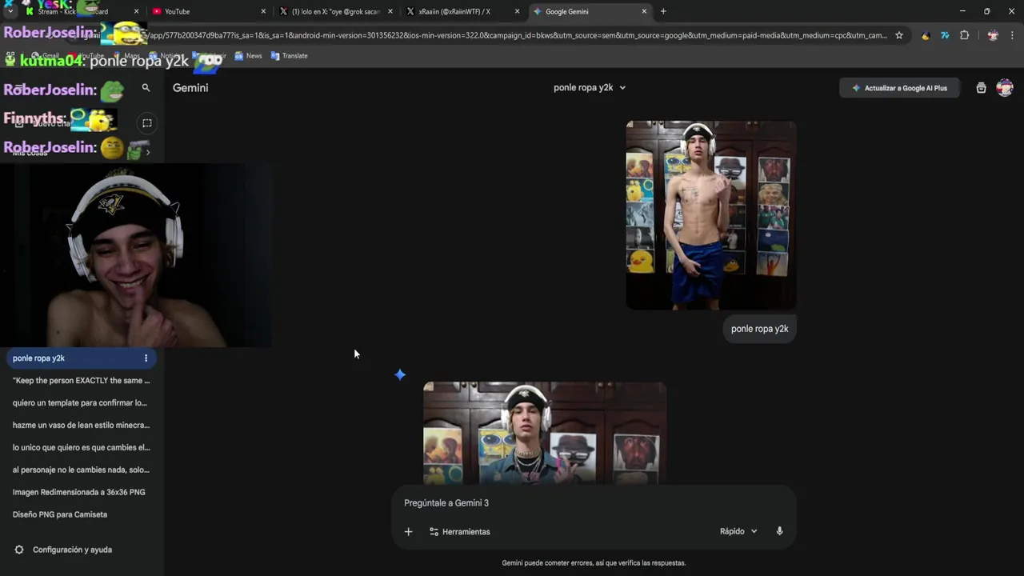Click the Gemini logo text in header
This screenshot has width=1024, height=576.
(x=190, y=88)
